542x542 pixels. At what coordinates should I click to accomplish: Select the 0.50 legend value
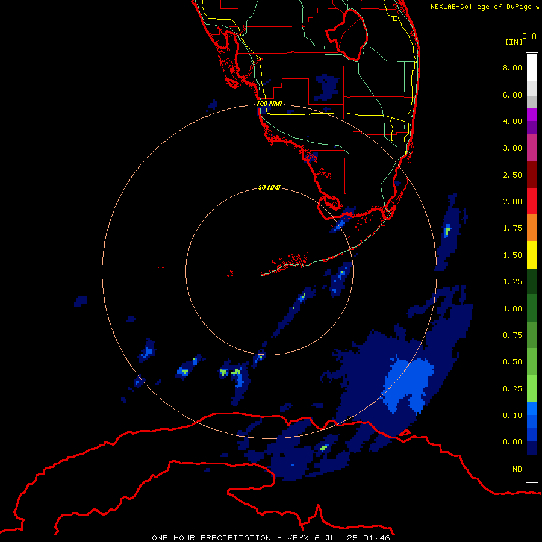coord(512,362)
